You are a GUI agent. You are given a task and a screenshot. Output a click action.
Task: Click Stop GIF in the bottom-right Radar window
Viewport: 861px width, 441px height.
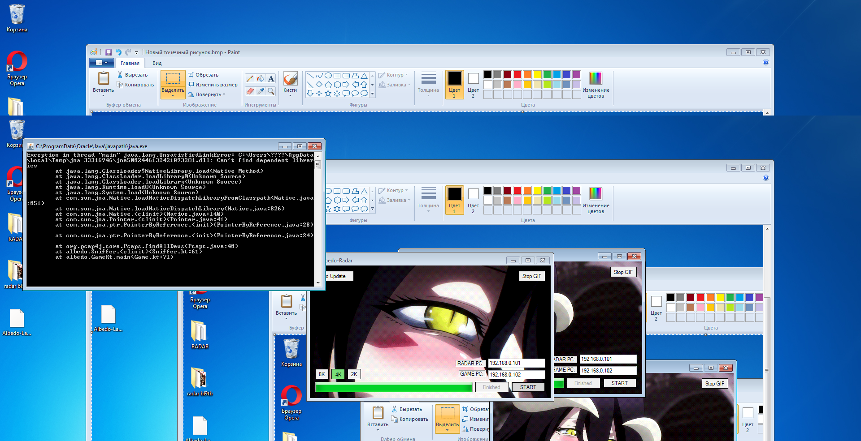click(x=714, y=384)
